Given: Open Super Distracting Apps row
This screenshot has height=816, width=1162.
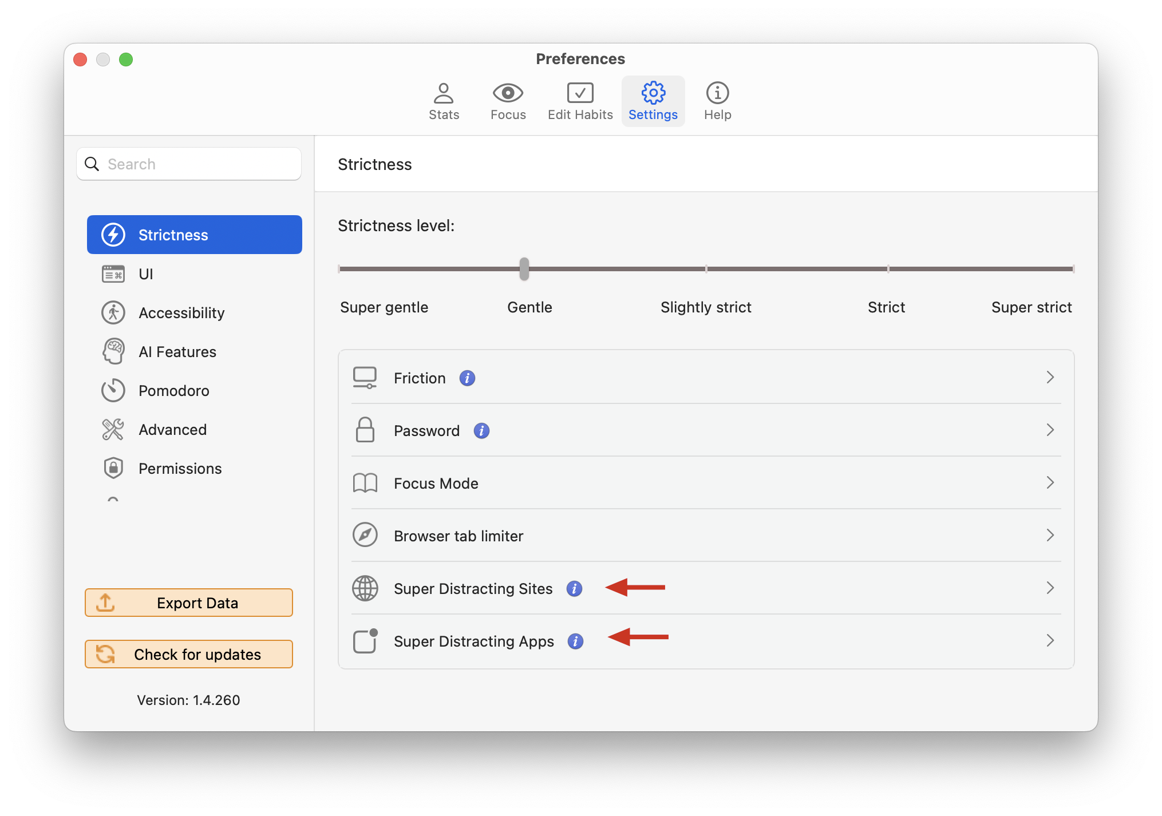Looking at the screenshot, I should [x=706, y=641].
